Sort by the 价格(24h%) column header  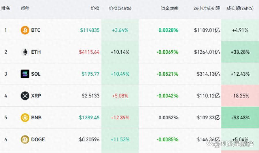120,8
